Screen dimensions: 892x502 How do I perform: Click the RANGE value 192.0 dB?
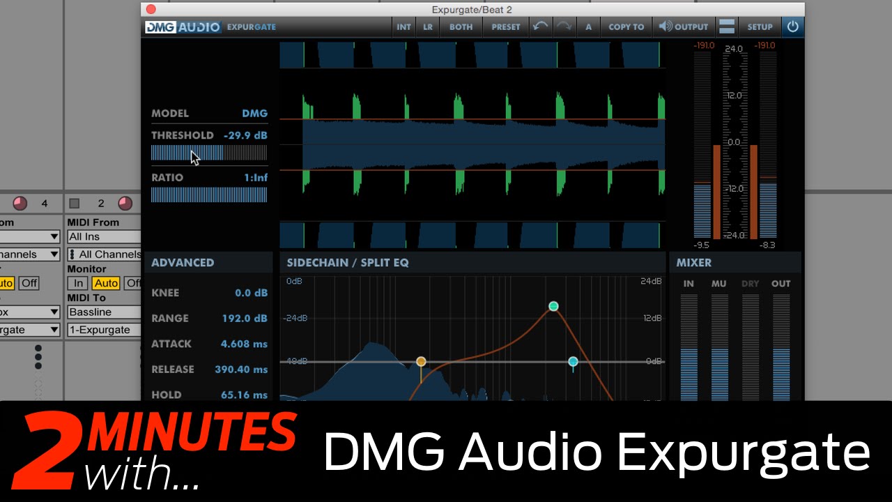click(x=245, y=318)
